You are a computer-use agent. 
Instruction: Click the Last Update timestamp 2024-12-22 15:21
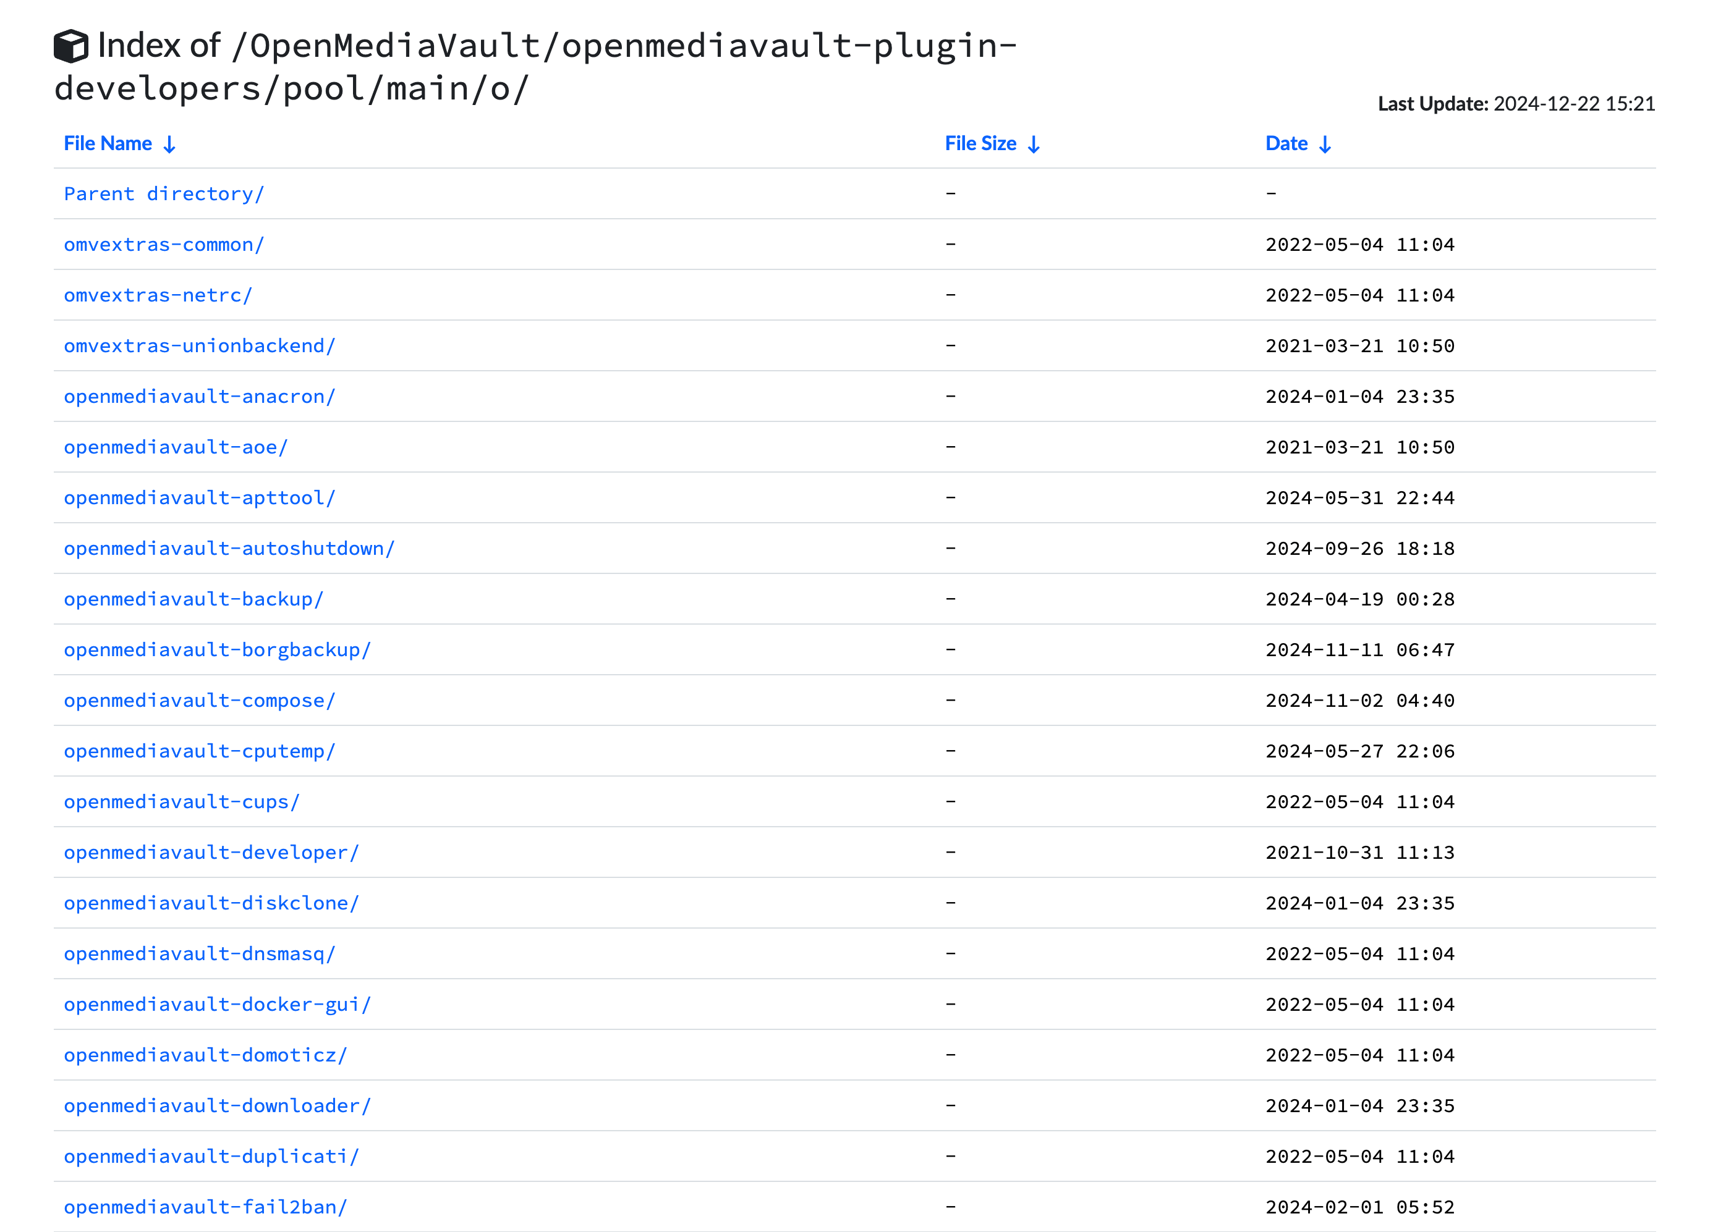[1574, 104]
